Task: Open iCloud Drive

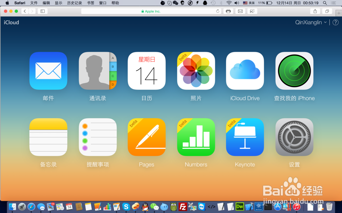Action: (x=245, y=71)
